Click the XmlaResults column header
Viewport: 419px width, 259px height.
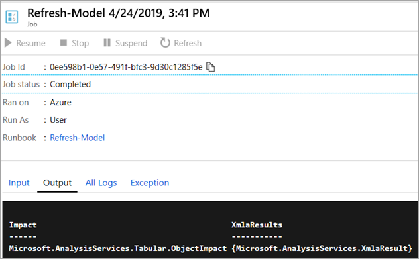point(257,225)
